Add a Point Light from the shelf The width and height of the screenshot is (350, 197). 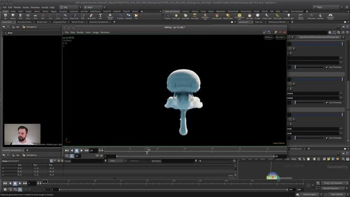pos(176,16)
